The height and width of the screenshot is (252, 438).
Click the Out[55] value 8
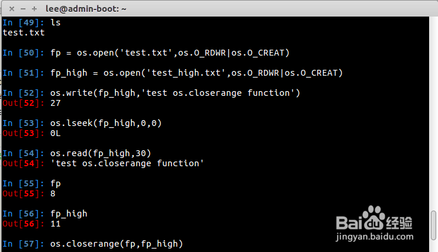(53, 193)
